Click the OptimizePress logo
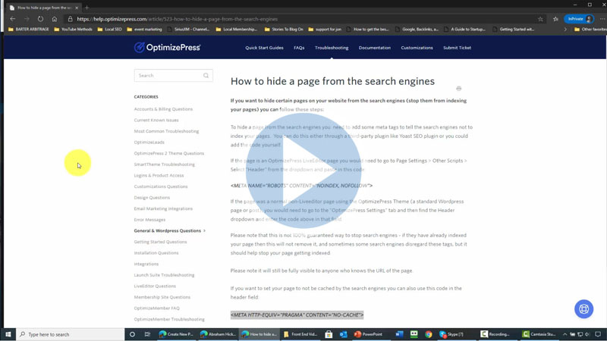 [x=167, y=47]
